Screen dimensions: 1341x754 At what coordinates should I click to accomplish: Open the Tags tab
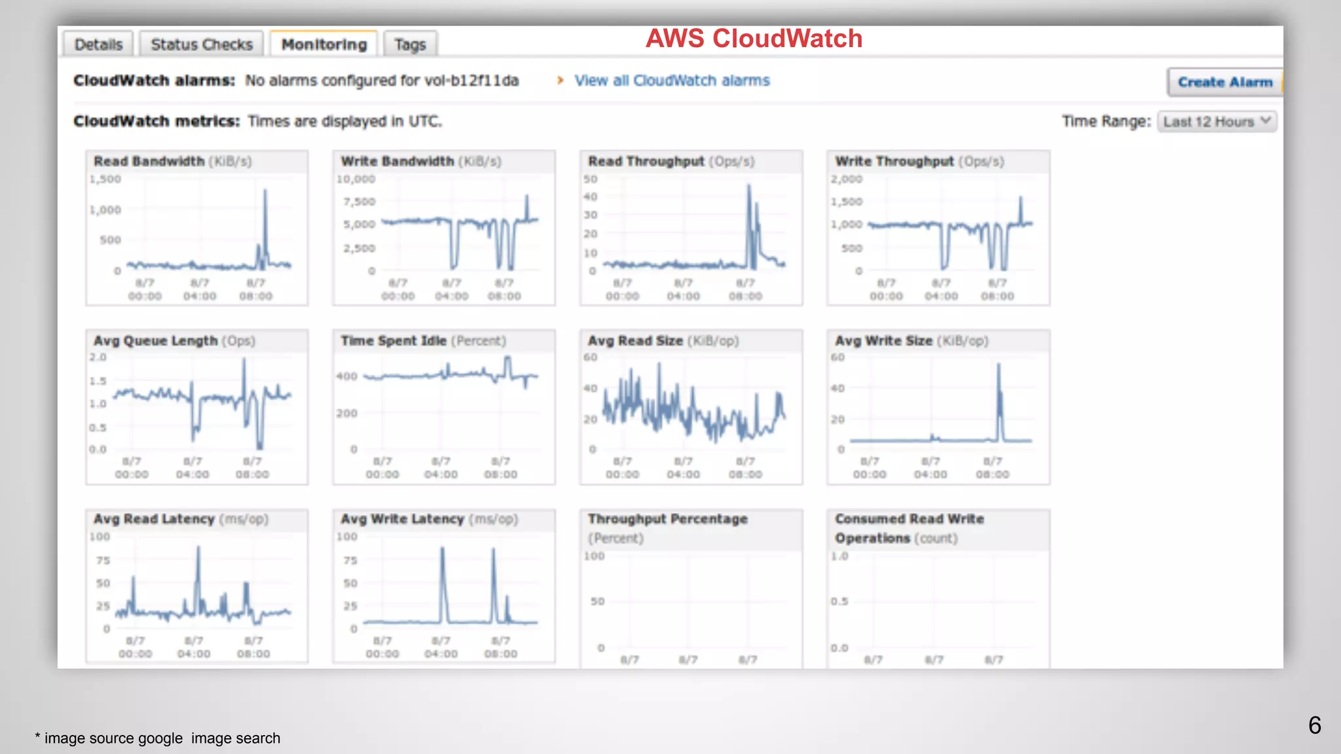pyautogui.click(x=410, y=44)
